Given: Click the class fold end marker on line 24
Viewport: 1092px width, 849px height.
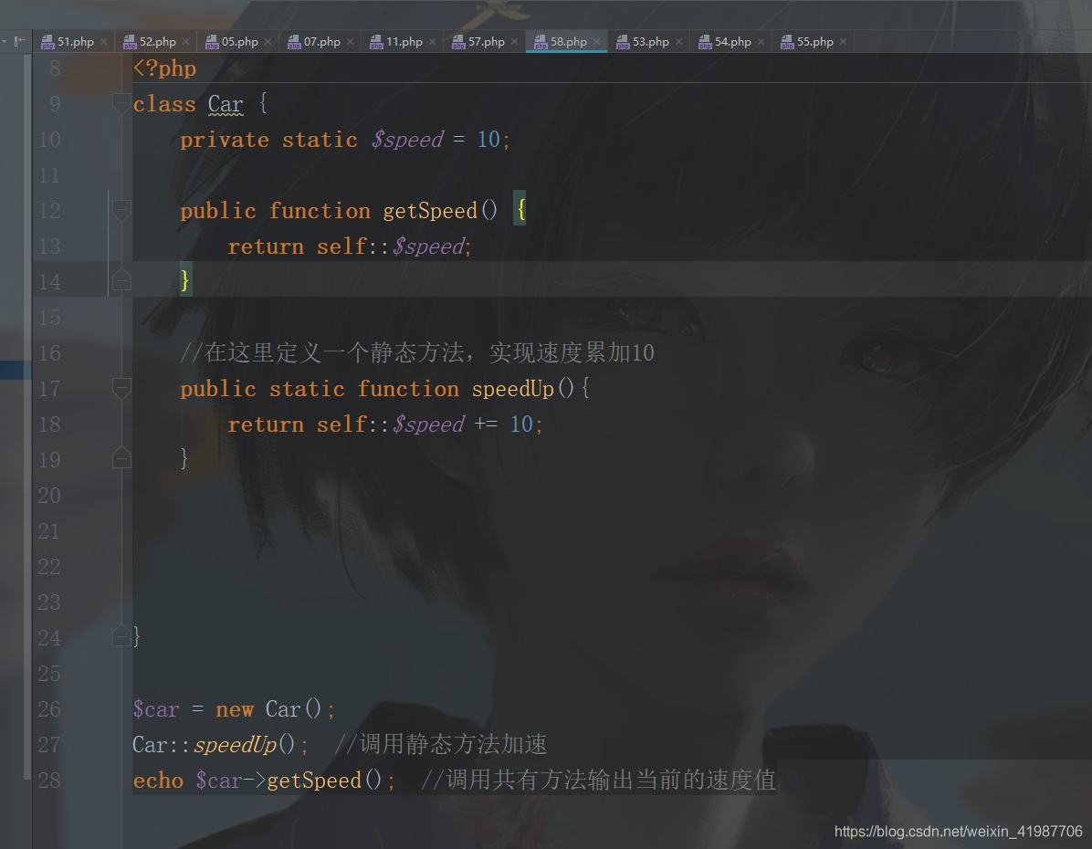Looking at the screenshot, I should tap(121, 636).
